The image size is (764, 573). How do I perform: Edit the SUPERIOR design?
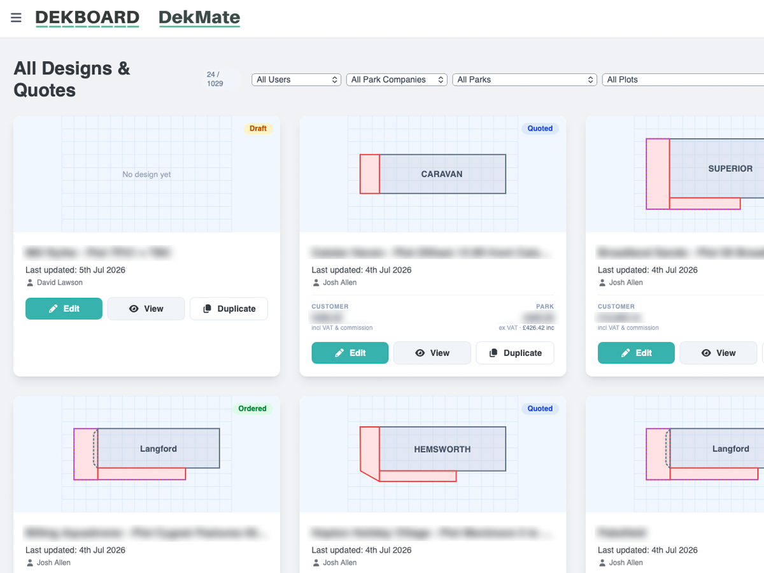point(636,353)
